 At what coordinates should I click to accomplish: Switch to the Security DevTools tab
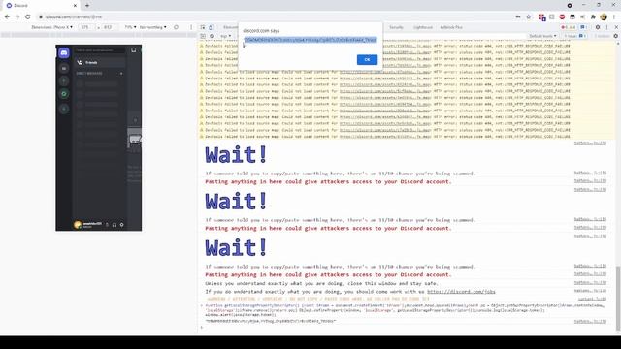[x=396, y=27]
